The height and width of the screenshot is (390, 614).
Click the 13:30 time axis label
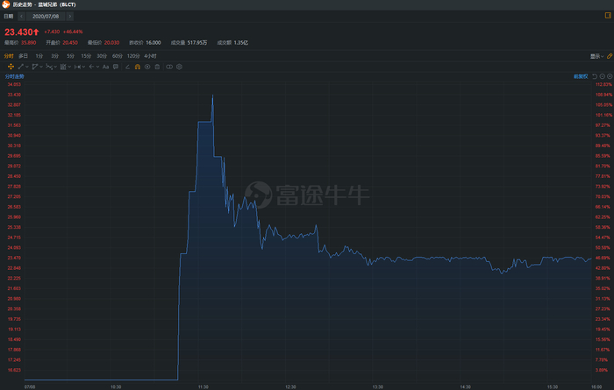pyautogui.click(x=378, y=386)
